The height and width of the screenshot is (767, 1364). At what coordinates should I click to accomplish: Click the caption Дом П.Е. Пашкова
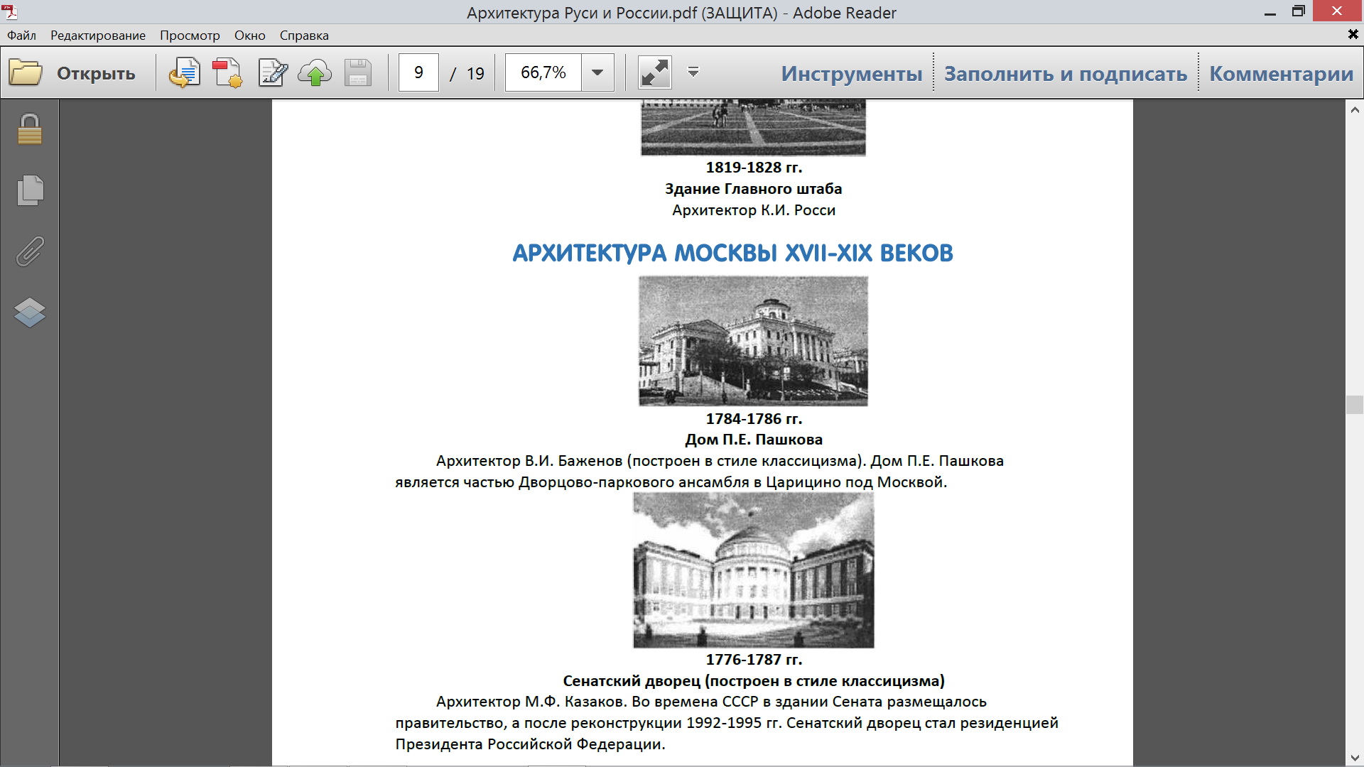coord(754,440)
